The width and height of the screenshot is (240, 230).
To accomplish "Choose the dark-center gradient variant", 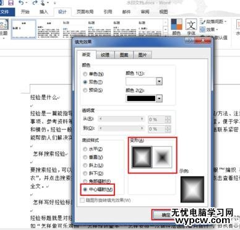I will coord(162,157).
